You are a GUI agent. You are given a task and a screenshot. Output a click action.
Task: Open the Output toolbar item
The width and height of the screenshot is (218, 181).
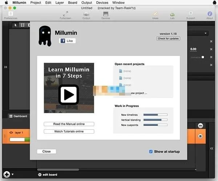[86, 15]
